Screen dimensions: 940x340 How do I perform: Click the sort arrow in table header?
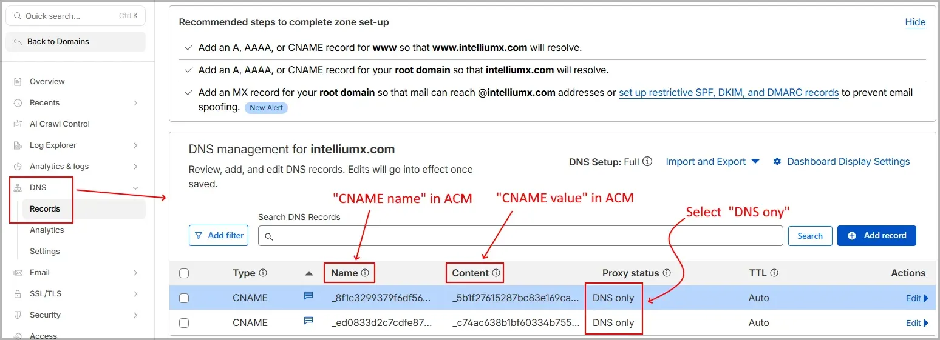[x=309, y=273]
